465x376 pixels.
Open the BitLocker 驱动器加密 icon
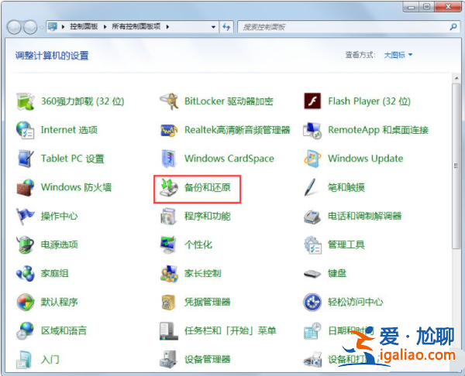pyautogui.click(x=169, y=101)
